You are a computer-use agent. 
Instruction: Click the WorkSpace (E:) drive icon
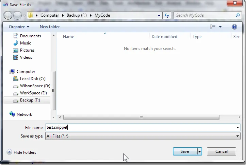pos(16,94)
